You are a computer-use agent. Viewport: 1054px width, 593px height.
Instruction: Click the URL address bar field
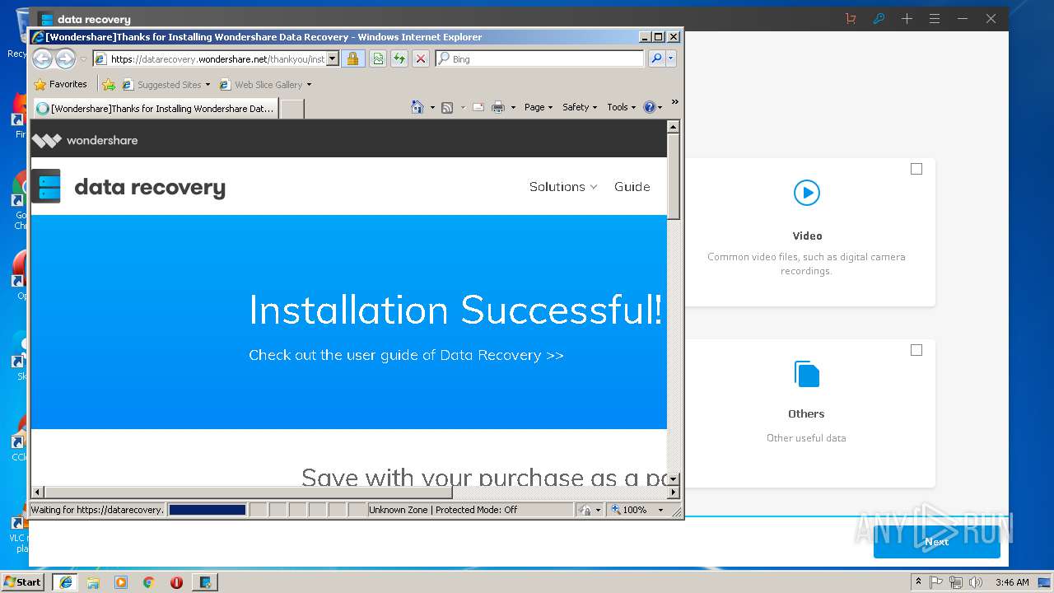tap(216, 58)
